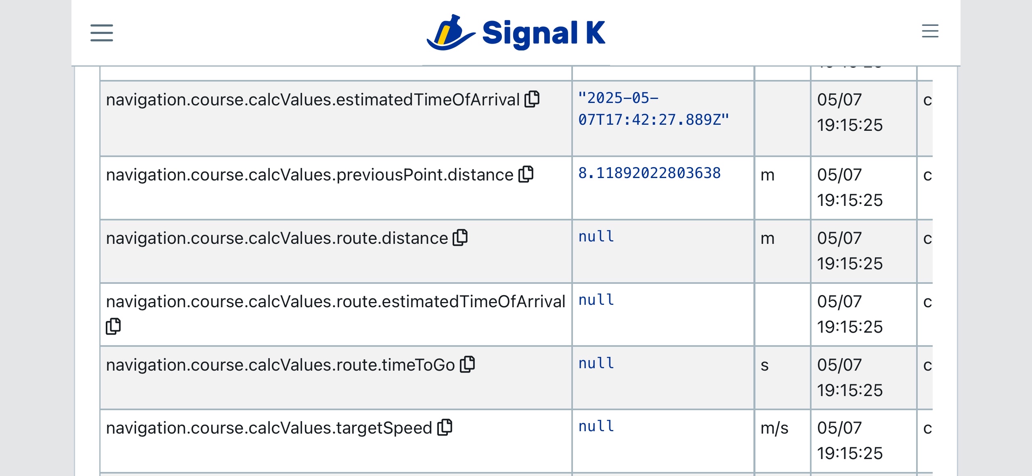Viewport: 1032px width, 476px height.
Task: Click the m/s unit in targetSpeed row
Action: point(774,428)
